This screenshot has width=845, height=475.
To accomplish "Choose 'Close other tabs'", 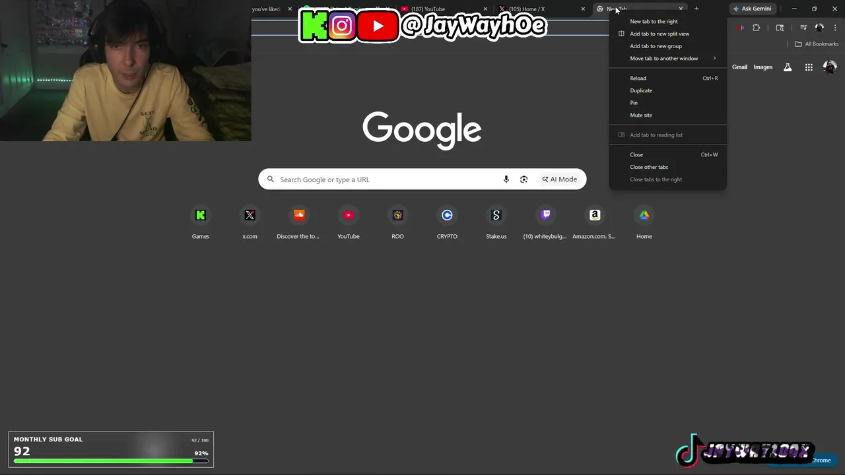I will (667, 167).
